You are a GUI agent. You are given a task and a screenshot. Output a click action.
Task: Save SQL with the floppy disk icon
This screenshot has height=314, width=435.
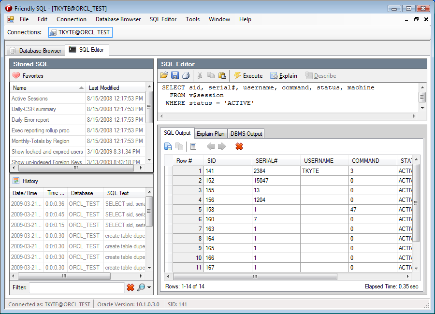click(x=175, y=75)
